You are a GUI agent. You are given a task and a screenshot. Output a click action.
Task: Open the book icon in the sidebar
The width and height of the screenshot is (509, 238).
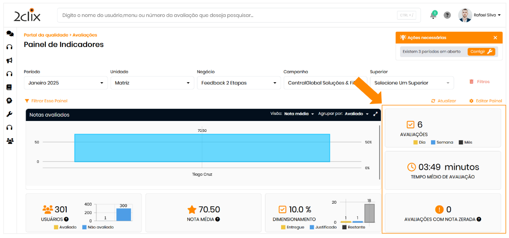pos(10,87)
